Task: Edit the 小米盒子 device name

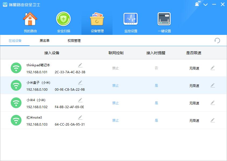Action: click(80, 83)
